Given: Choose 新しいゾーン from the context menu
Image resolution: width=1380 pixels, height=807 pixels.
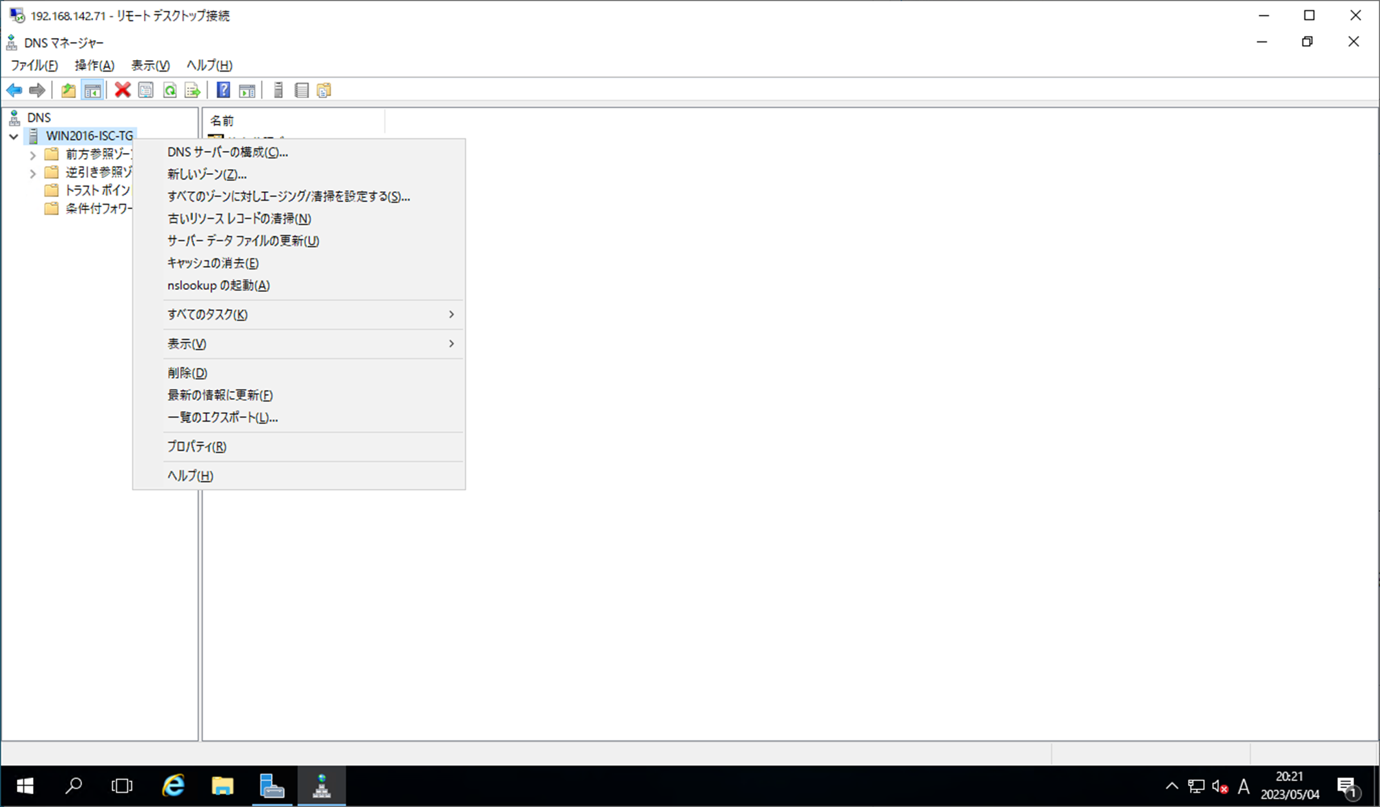Looking at the screenshot, I should coord(207,174).
